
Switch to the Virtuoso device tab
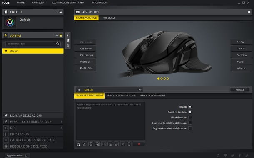click(109, 18)
